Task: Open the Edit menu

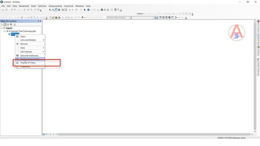Action: pos(9,6)
